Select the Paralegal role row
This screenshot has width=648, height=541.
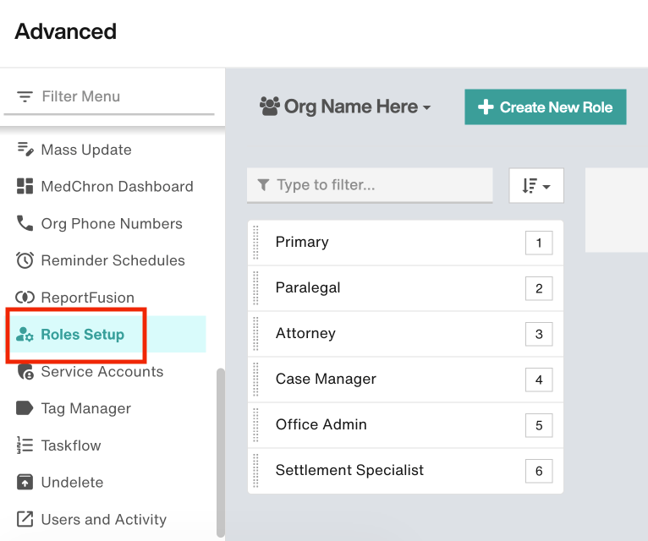(x=405, y=288)
